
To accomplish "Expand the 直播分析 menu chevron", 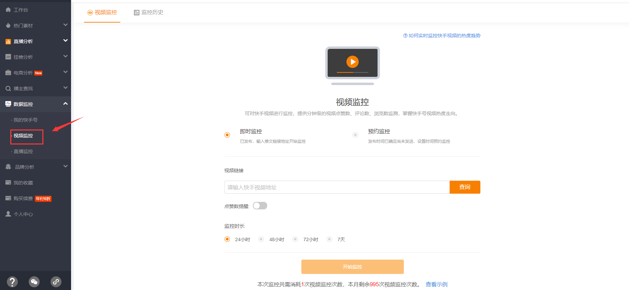I will pyautogui.click(x=66, y=41).
